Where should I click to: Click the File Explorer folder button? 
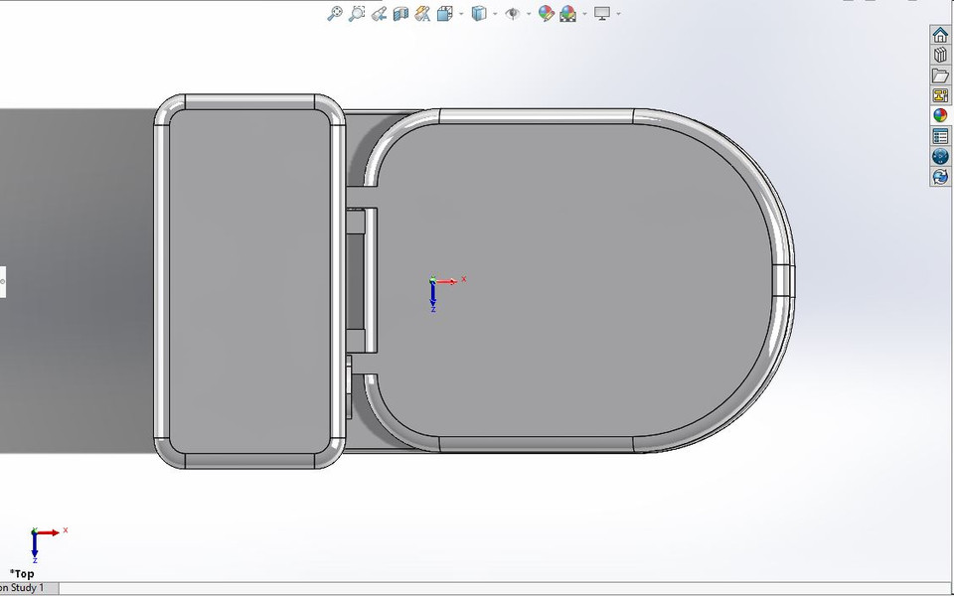tap(940, 75)
